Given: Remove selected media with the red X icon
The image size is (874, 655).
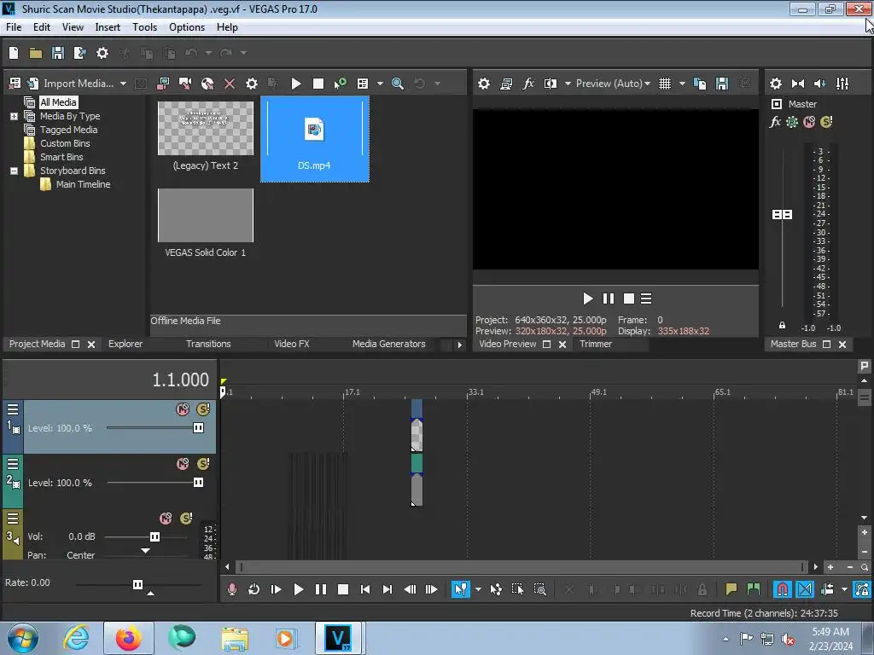Looking at the screenshot, I should tap(229, 84).
